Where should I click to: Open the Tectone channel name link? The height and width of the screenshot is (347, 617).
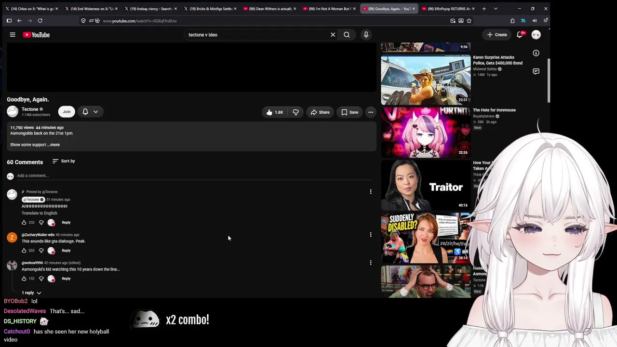pyautogui.click(x=30, y=109)
